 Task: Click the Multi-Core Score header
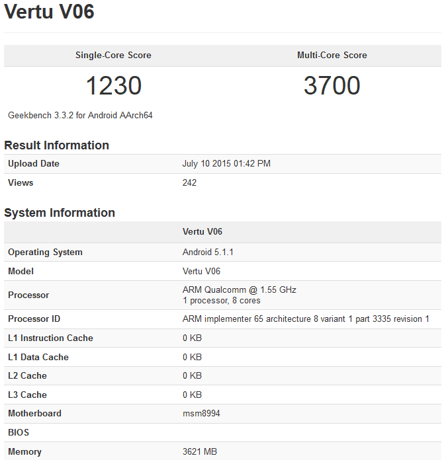tap(332, 56)
